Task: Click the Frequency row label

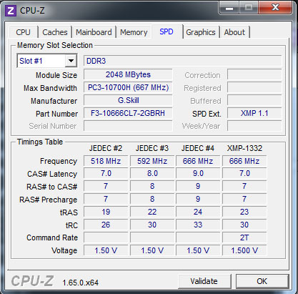Action: (59, 161)
